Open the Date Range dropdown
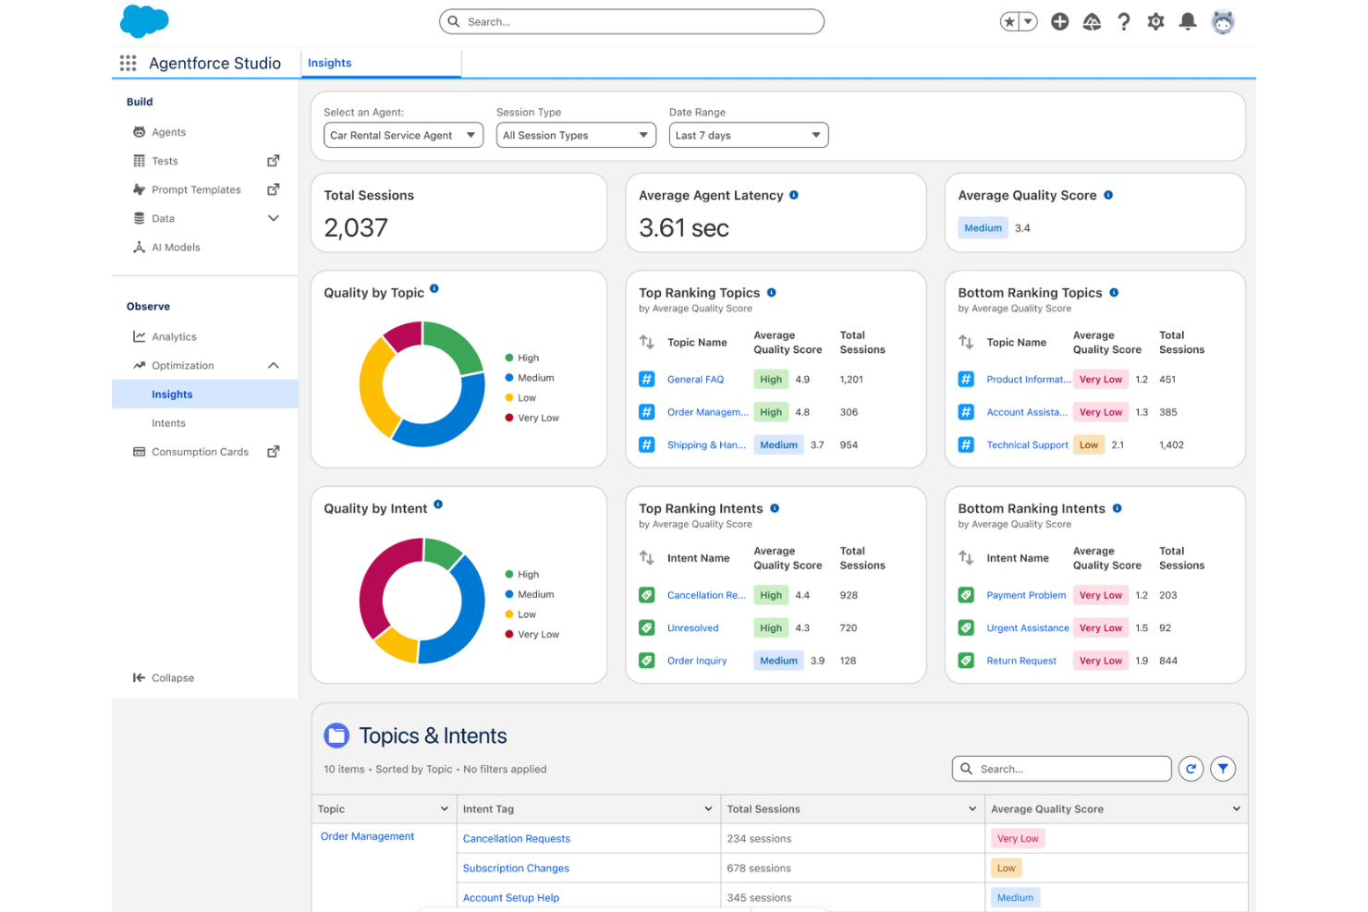Image resolution: width=1368 pixels, height=912 pixels. tap(749, 135)
